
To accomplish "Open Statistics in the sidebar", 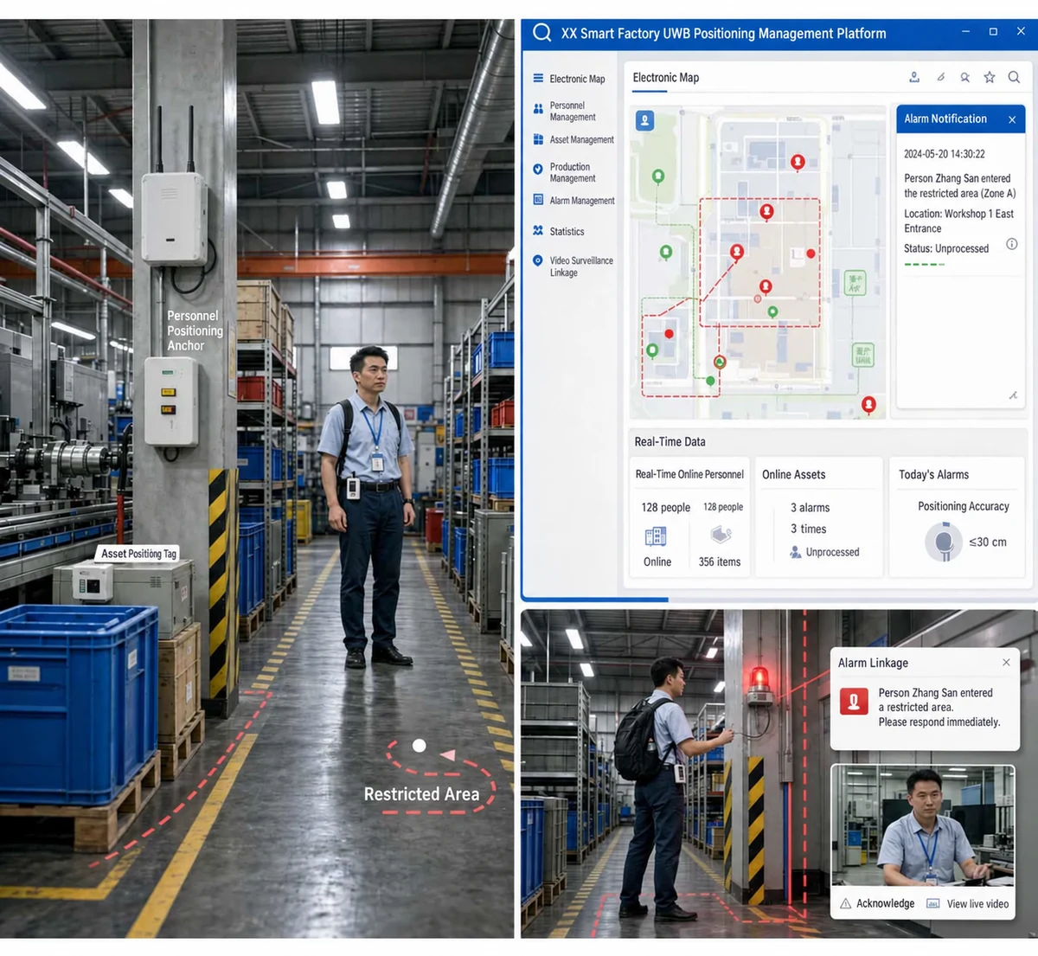I will (x=558, y=231).
